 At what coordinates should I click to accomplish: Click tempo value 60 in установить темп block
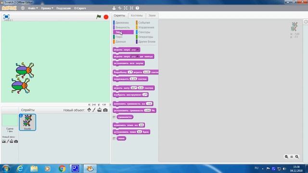tap(140, 132)
